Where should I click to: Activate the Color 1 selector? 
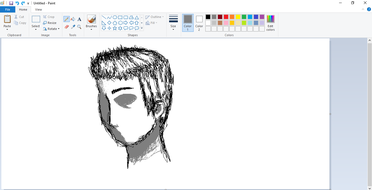(188, 23)
